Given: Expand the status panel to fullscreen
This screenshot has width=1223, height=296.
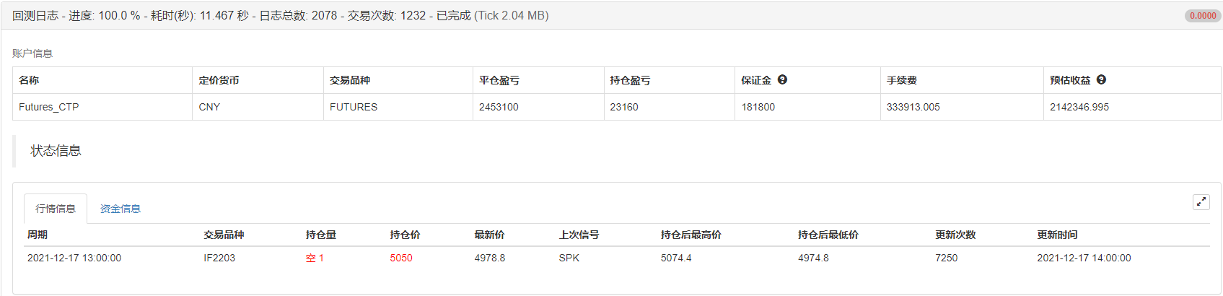Looking at the screenshot, I should tap(1201, 202).
